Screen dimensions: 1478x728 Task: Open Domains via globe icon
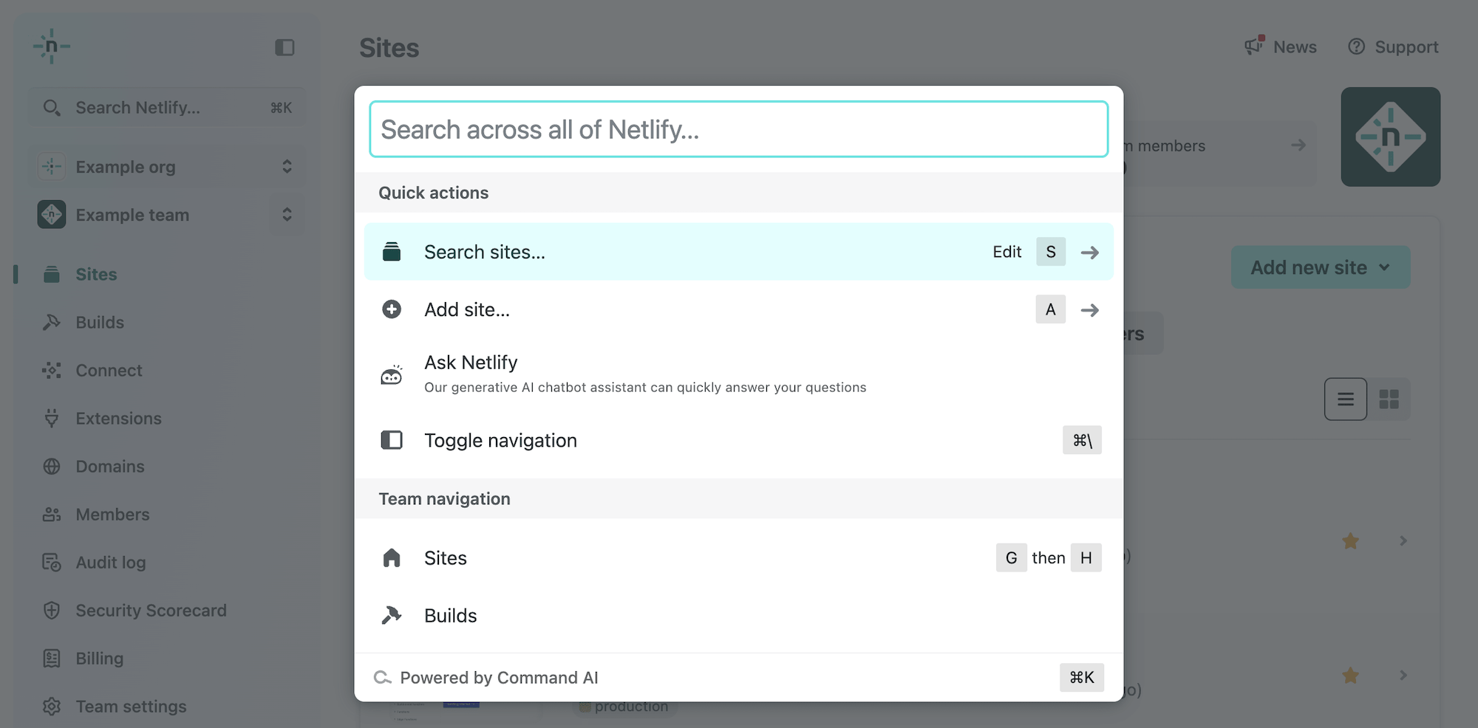click(52, 466)
